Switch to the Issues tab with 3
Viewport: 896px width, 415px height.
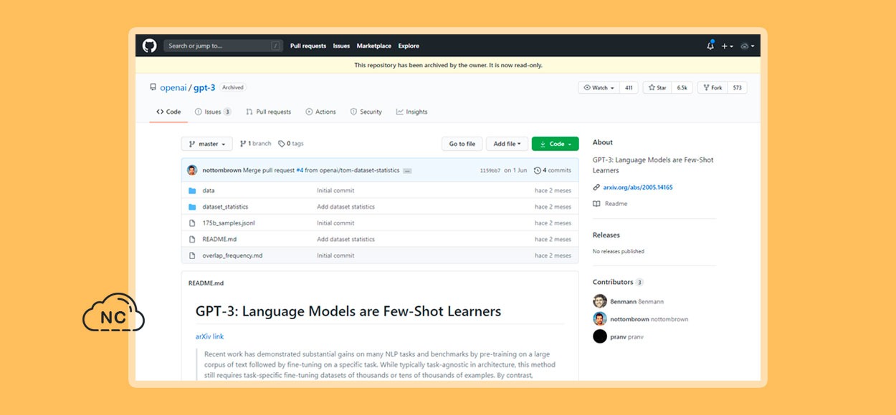pos(213,112)
